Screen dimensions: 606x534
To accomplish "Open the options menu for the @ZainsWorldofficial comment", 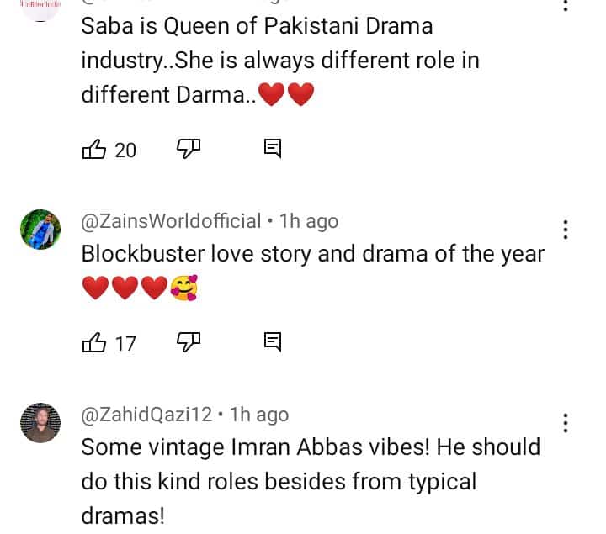I will point(566,229).
